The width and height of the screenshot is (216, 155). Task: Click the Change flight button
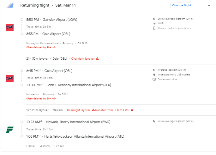(182, 5)
